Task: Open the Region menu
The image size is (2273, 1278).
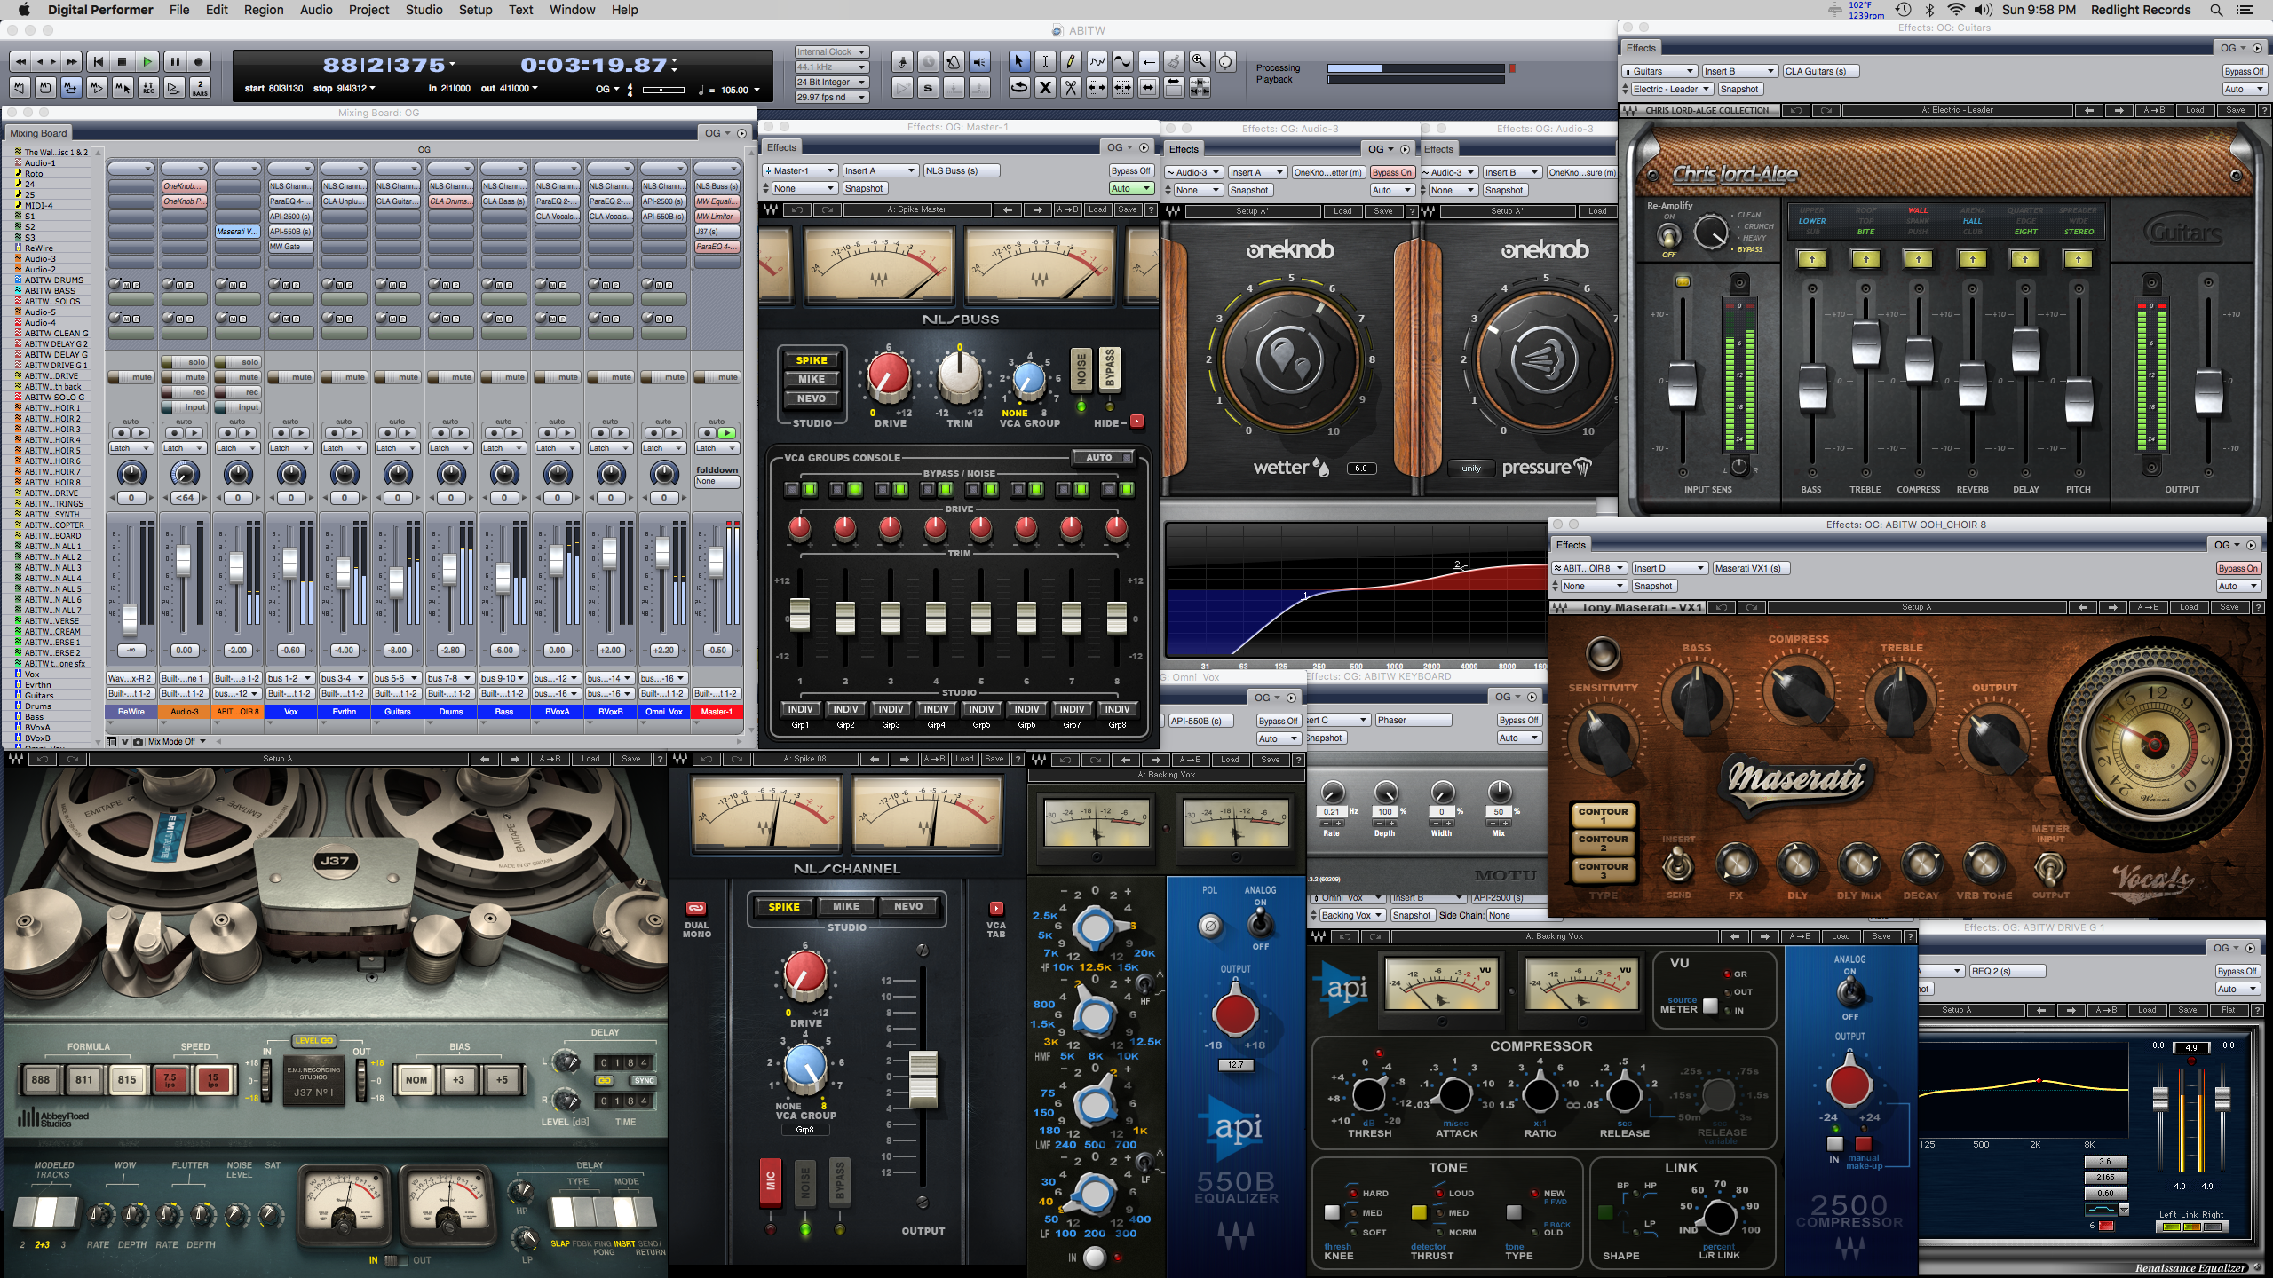Action: [x=263, y=10]
